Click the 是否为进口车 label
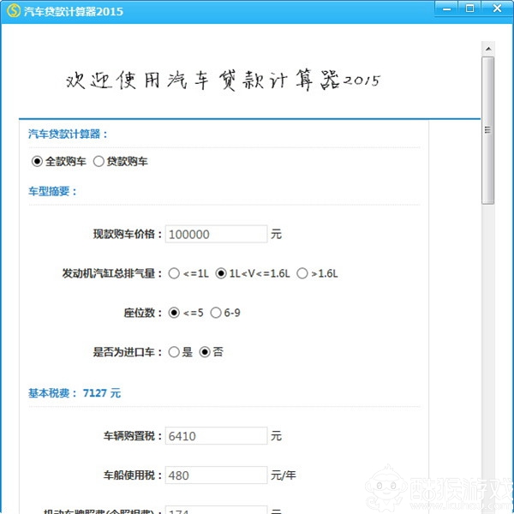514x514 pixels. (x=127, y=352)
